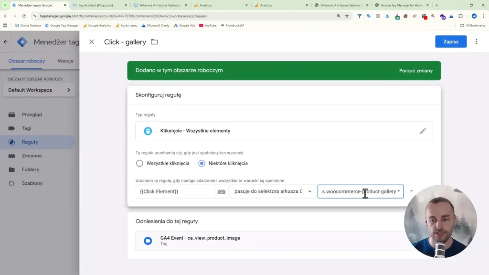
Task: Remove the condition with minus button
Action: tap(411, 191)
